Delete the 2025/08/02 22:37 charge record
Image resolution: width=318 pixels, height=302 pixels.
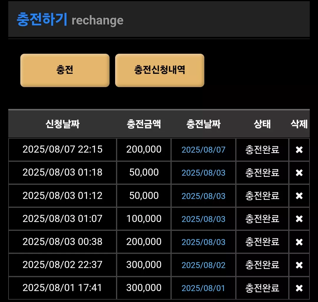299,265
